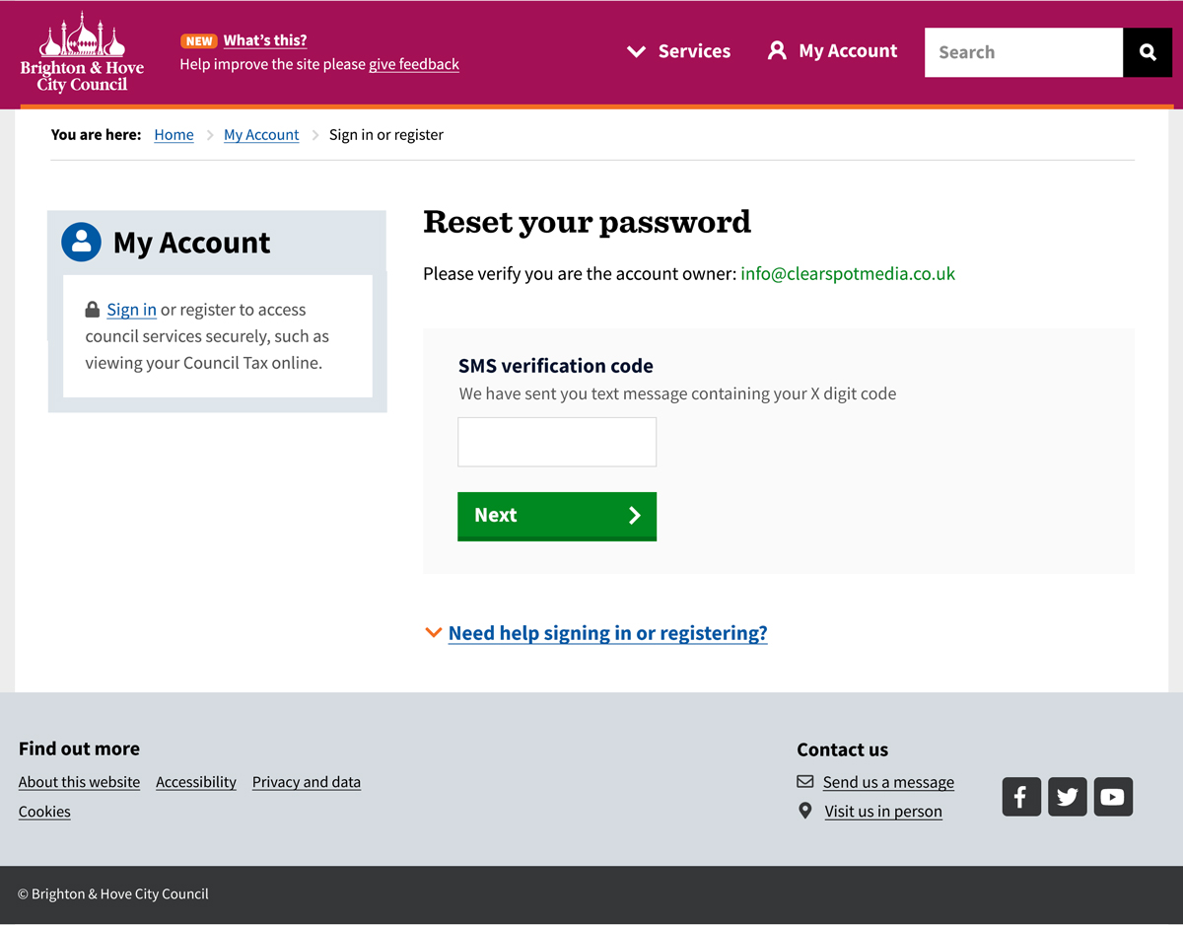Open the Accessibility footer link
Image resolution: width=1183 pixels, height=925 pixels.
tap(196, 782)
